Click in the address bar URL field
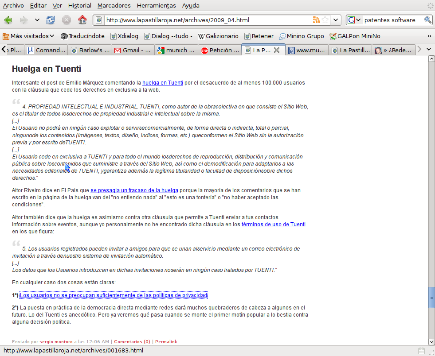 click(208, 20)
